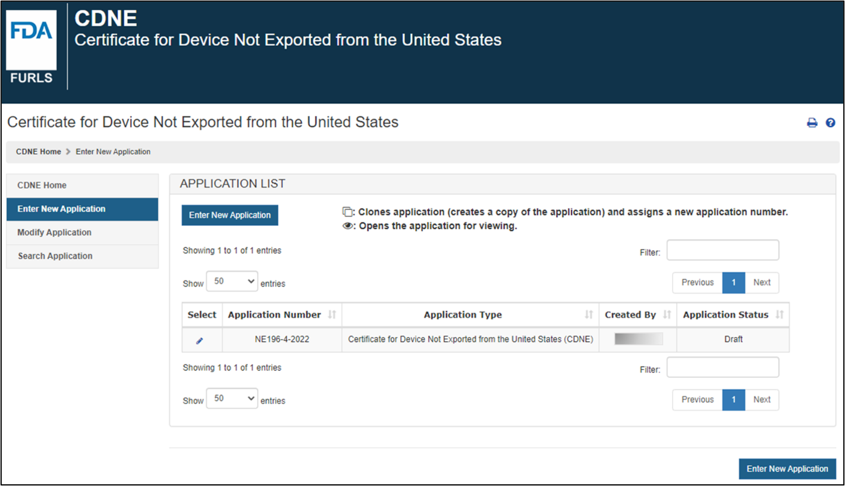Click the FDA FURLS logo
Image resolution: width=845 pixels, height=486 pixels.
pos(32,46)
